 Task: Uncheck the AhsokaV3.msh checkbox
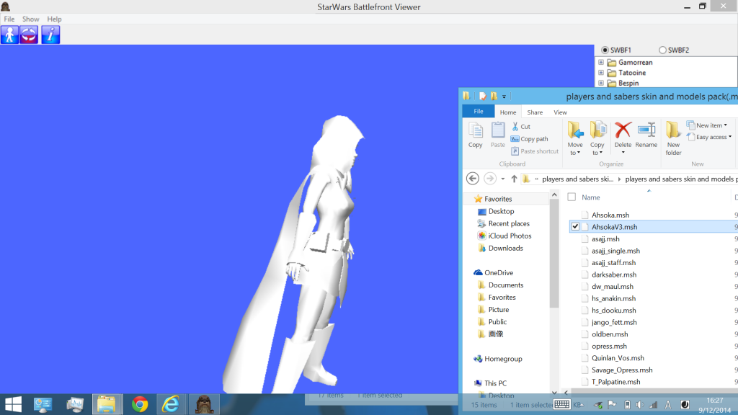(x=575, y=226)
